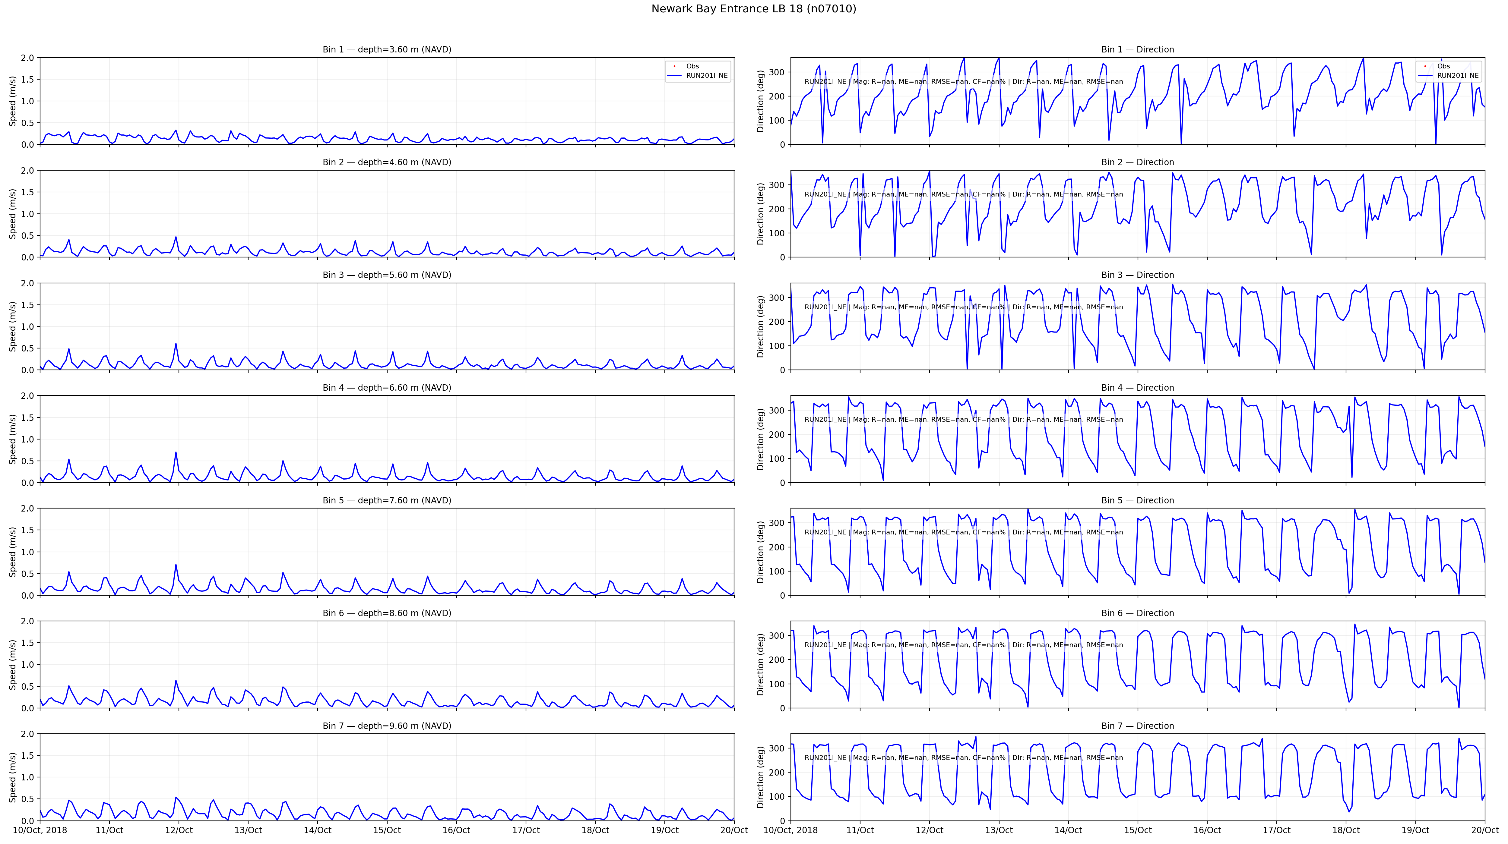
Task: Select the 'Bin 2 — Direction' title
Action: [x=1137, y=162]
